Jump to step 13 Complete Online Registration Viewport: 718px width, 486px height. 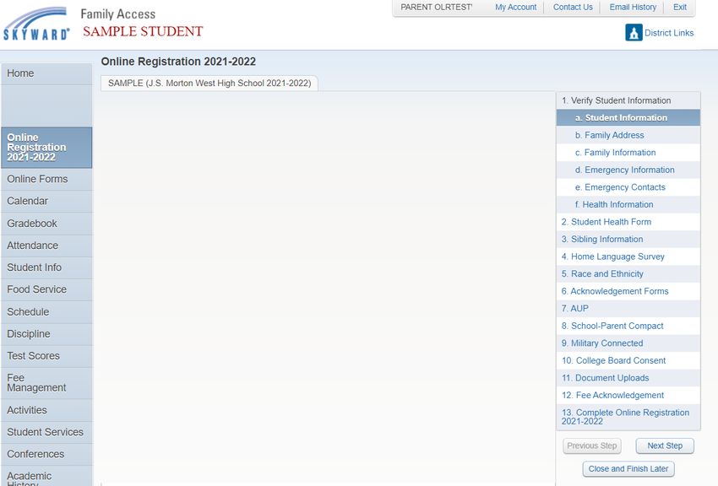pyautogui.click(x=625, y=417)
